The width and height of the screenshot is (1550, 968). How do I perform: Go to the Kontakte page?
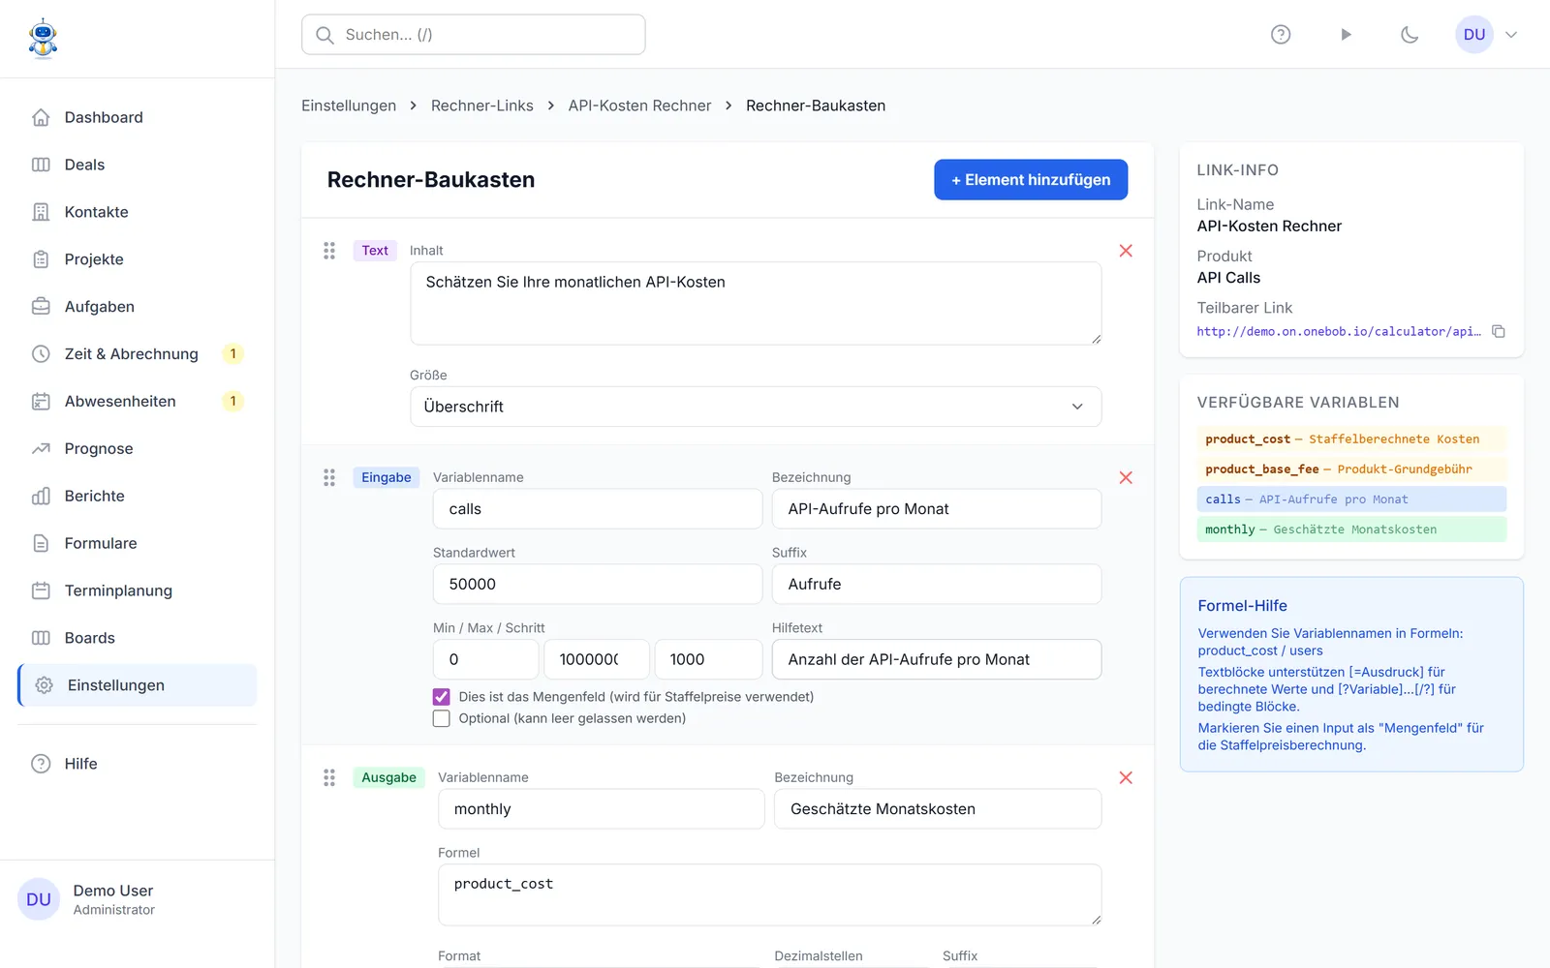(138, 212)
